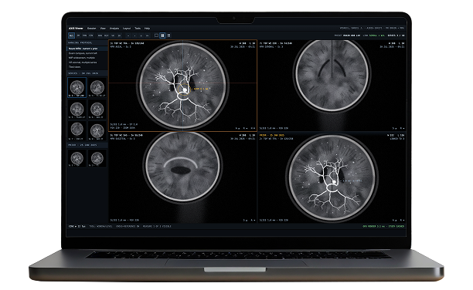Activate the prior study viewport with yellow label
Screen dimensions: 473x290
point(332,177)
